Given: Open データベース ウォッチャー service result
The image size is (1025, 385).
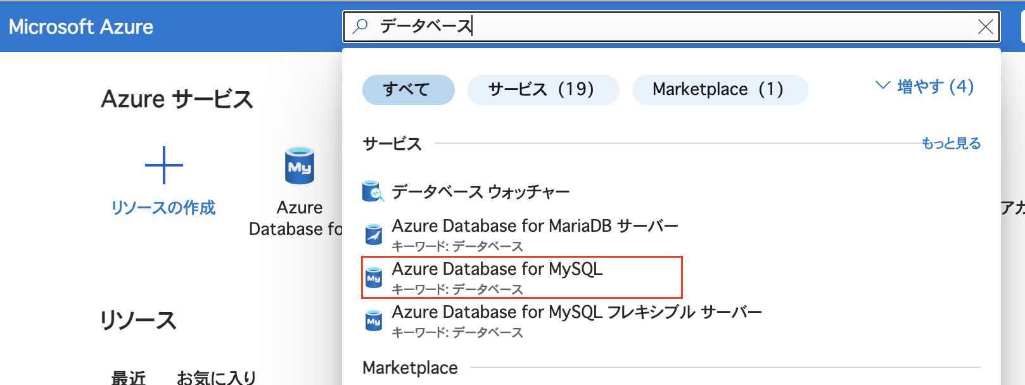Looking at the screenshot, I should [480, 191].
